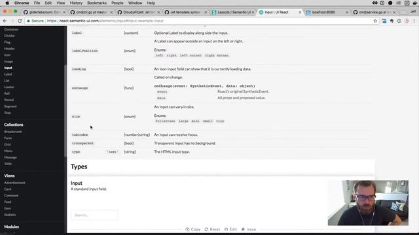
Task: Open Form in sidebar
Action: 8,138
